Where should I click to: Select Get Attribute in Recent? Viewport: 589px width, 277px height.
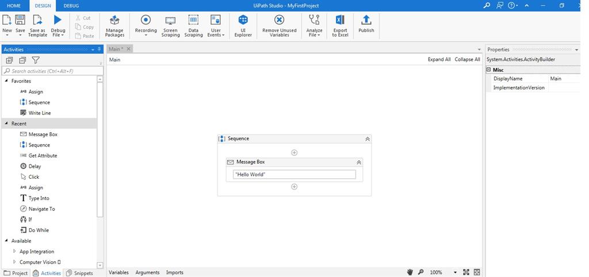coord(39,155)
